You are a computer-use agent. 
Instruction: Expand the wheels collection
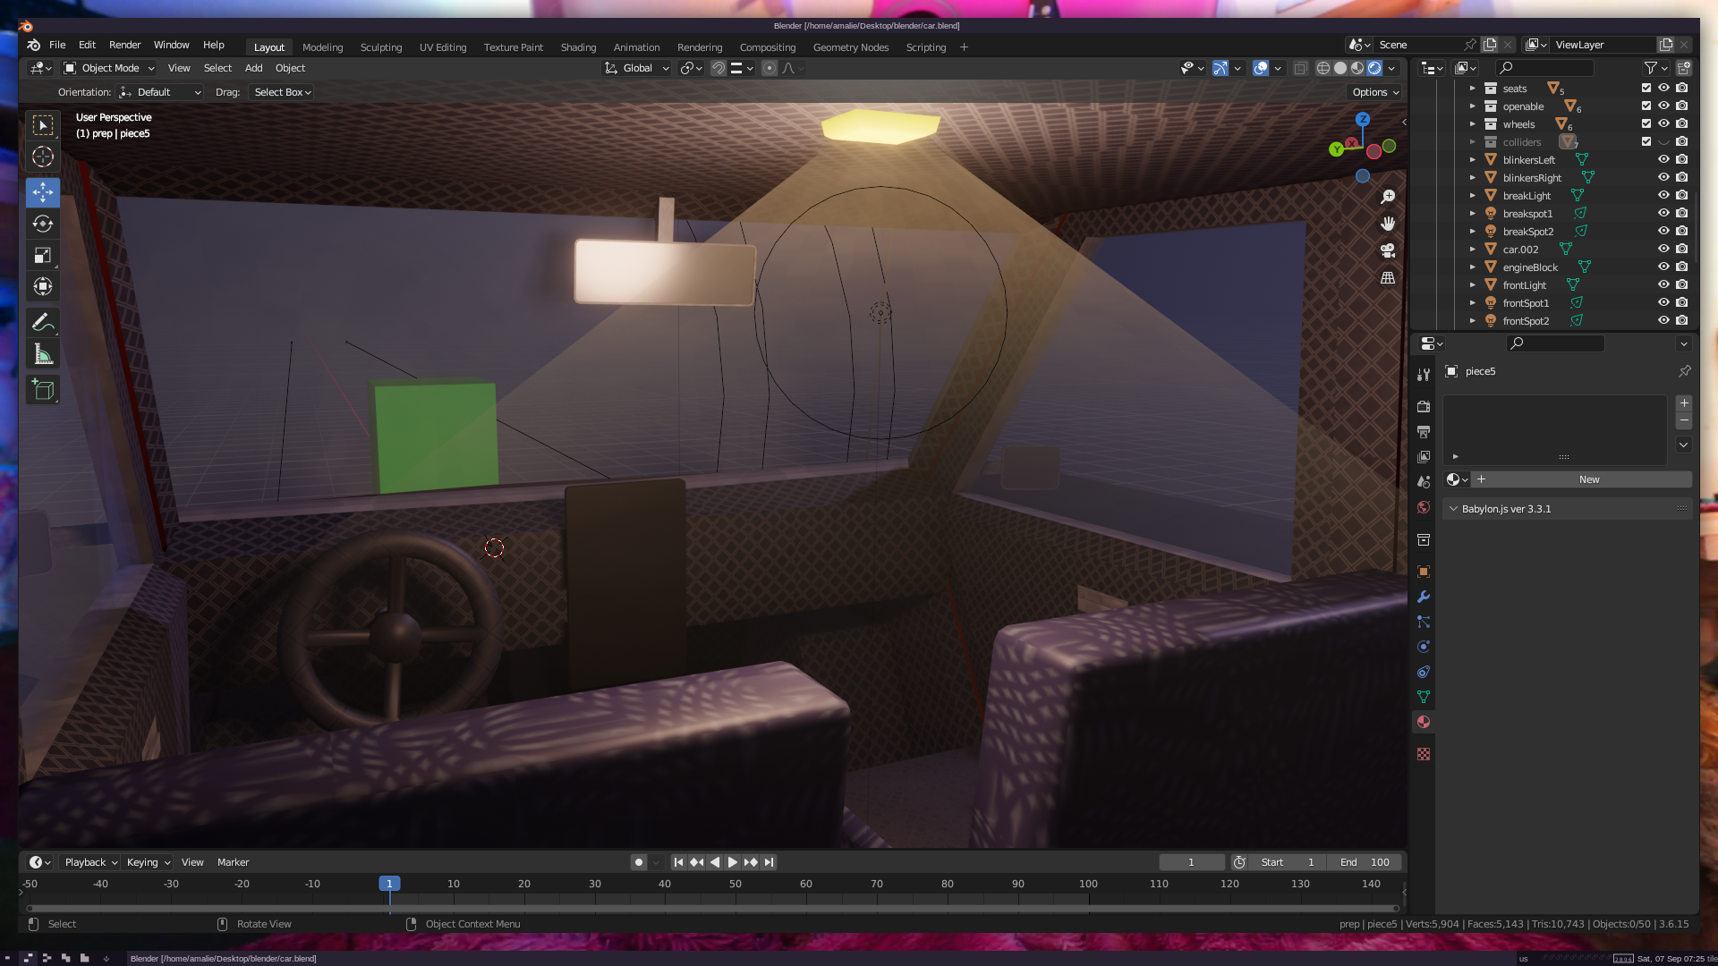(x=1472, y=124)
